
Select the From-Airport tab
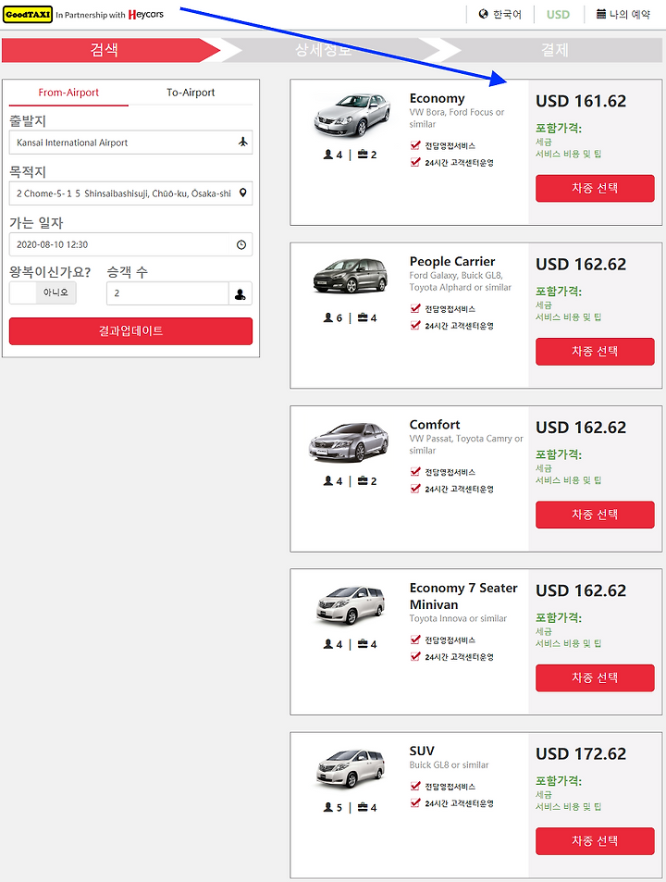68,93
